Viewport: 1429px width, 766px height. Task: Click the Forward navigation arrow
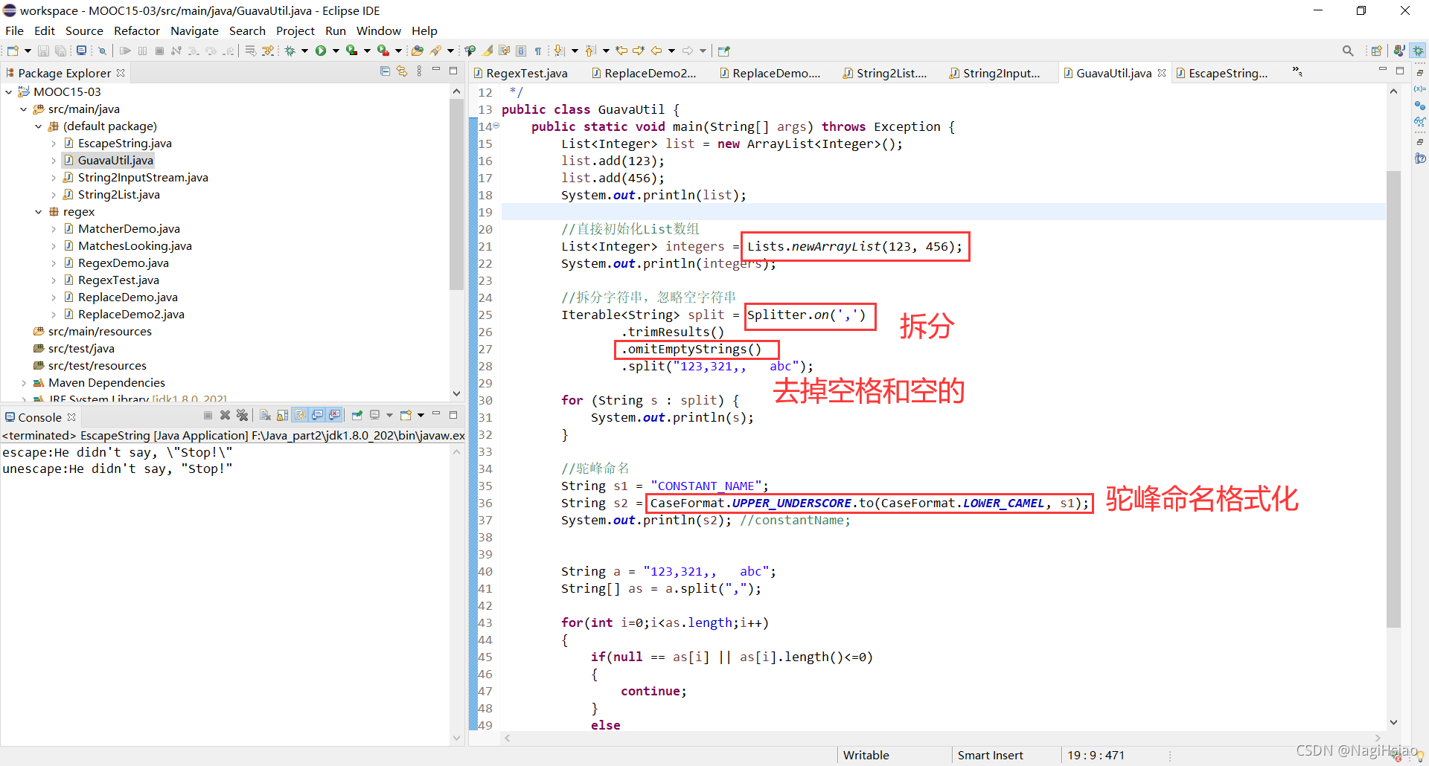point(688,51)
